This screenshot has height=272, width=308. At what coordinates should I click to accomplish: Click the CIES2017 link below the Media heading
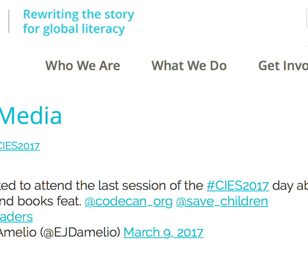[x=20, y=146]
